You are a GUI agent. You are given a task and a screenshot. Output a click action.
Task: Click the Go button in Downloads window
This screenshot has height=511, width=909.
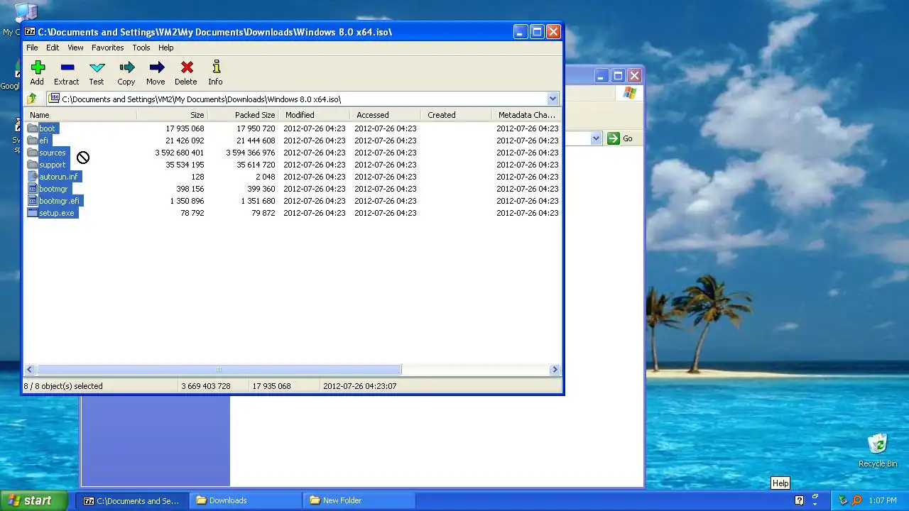coord(620,138)
